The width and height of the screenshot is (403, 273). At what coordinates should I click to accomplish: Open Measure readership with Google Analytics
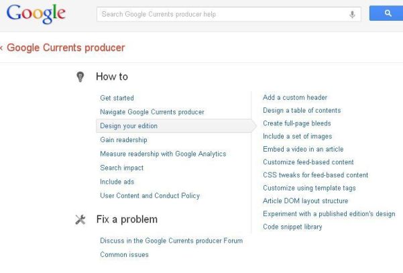pos(163,154)
